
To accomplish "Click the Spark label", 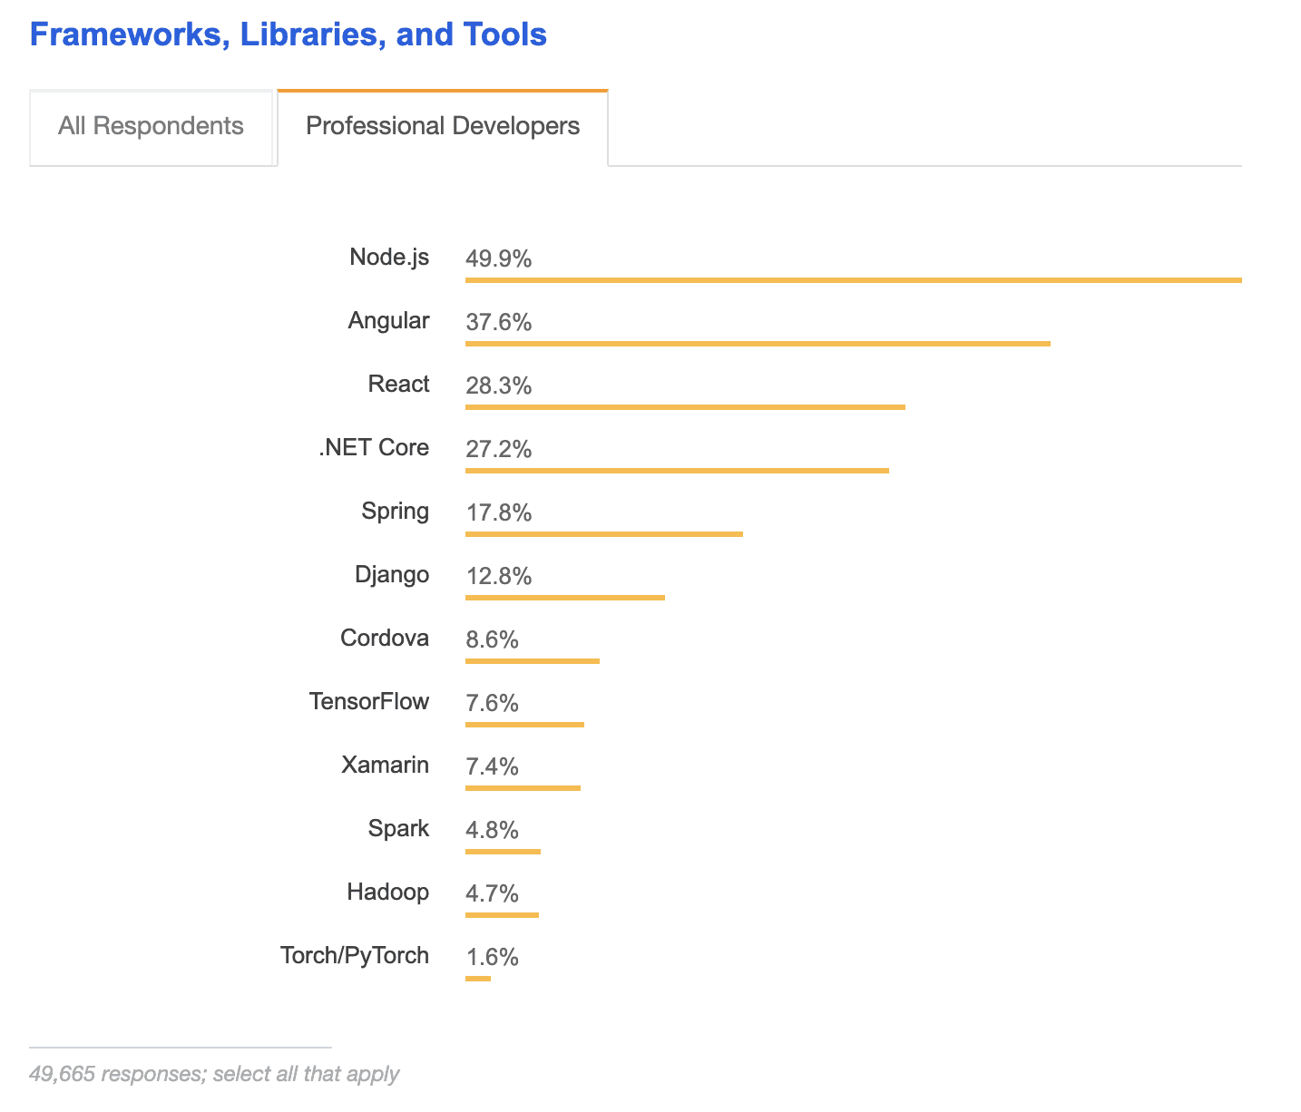I will [398, 828].
